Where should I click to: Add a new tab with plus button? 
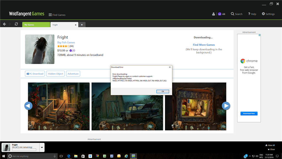(82, 25)
